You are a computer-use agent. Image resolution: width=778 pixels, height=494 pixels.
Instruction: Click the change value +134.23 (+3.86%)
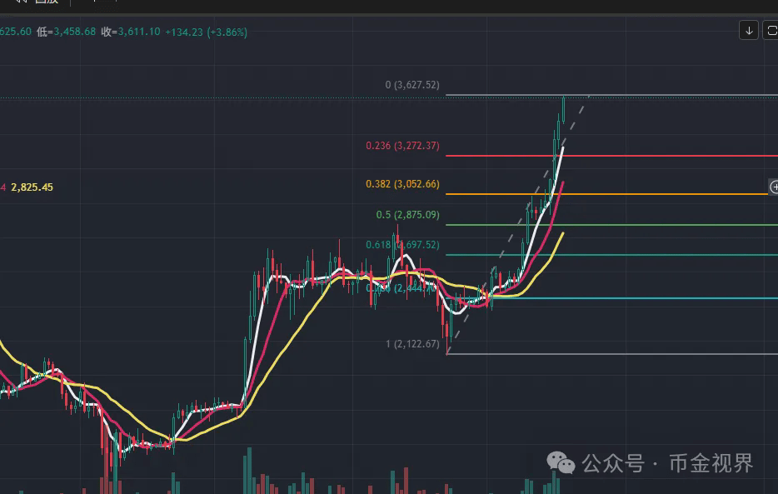point(206,32)
